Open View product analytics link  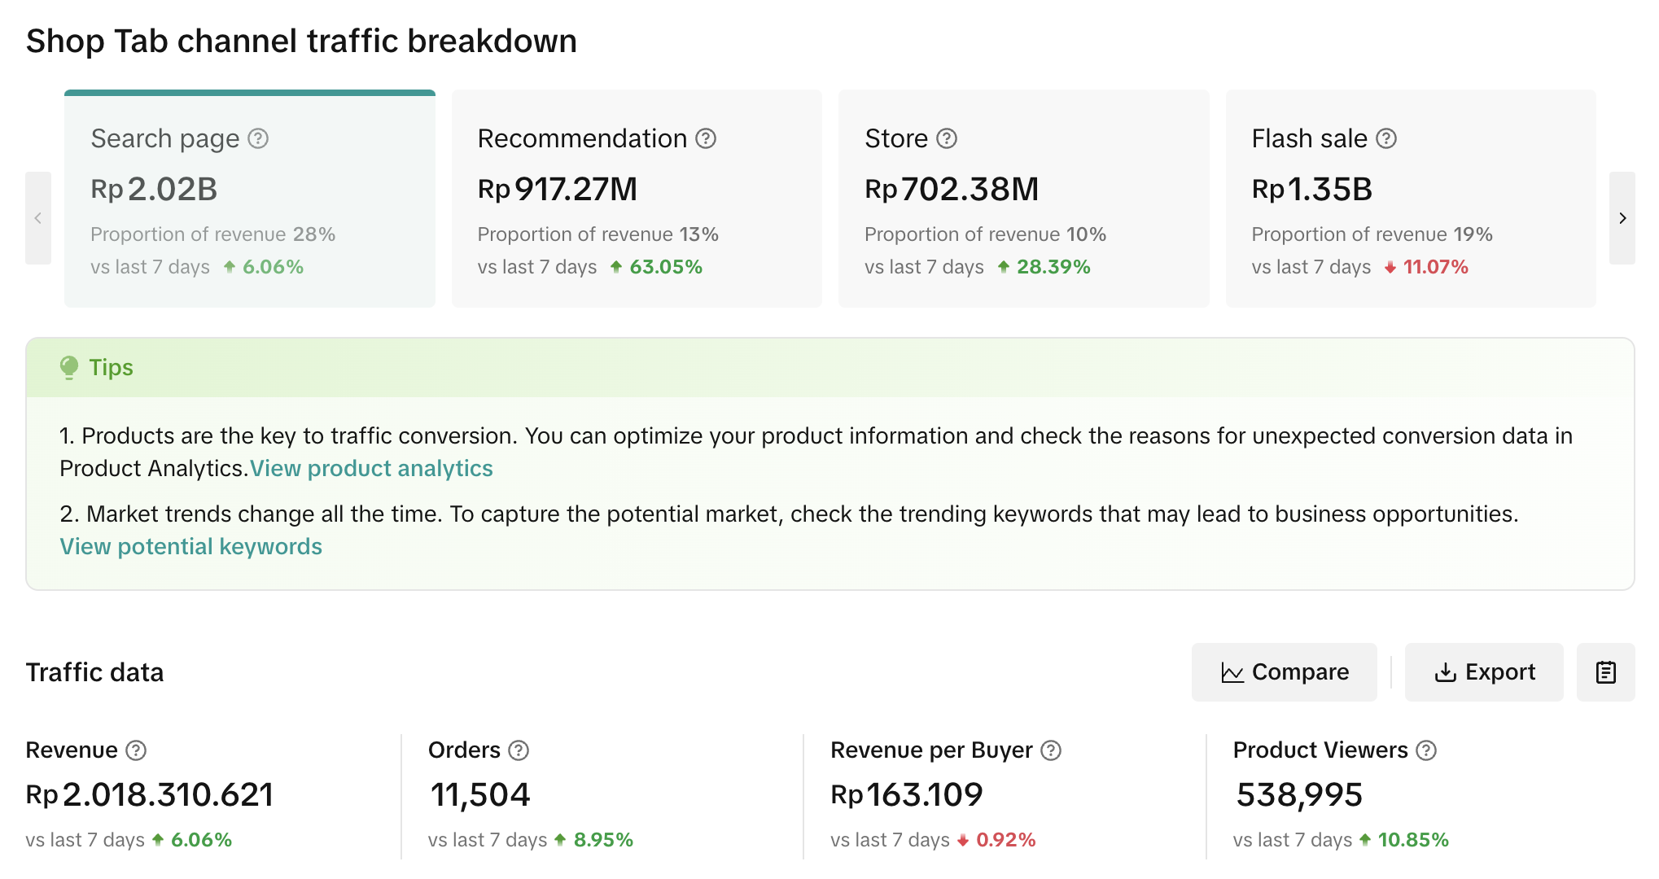point(371,469)
